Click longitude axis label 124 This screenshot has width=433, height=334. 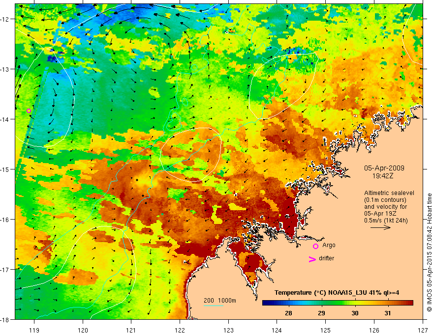pos(277,330)
